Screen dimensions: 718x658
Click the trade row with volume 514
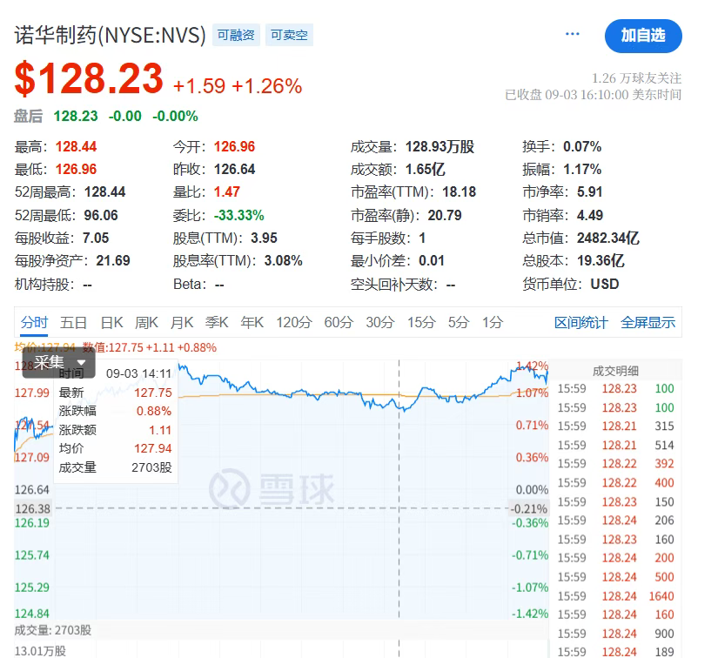pyautogui.click(x=615, y=445)
